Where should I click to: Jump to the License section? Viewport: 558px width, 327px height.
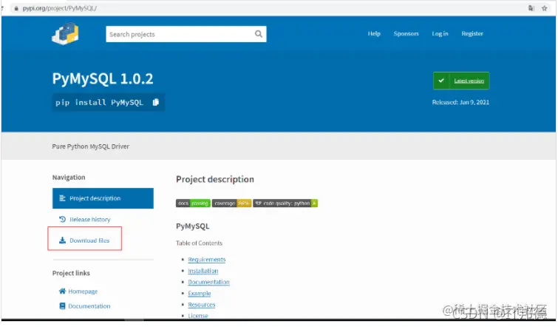(198, 316)
